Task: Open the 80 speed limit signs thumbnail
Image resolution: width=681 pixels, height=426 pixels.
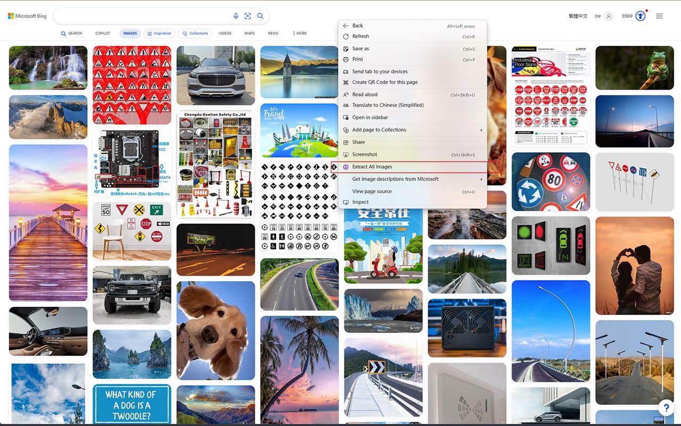Action: [551, 182]
